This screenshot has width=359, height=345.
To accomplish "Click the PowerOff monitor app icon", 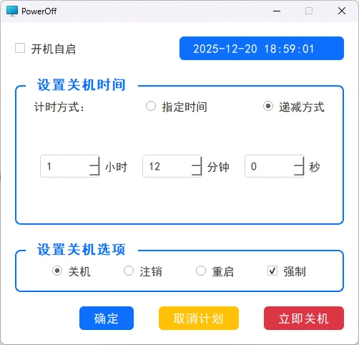I will pyautogui.click(x=12, y=11).
